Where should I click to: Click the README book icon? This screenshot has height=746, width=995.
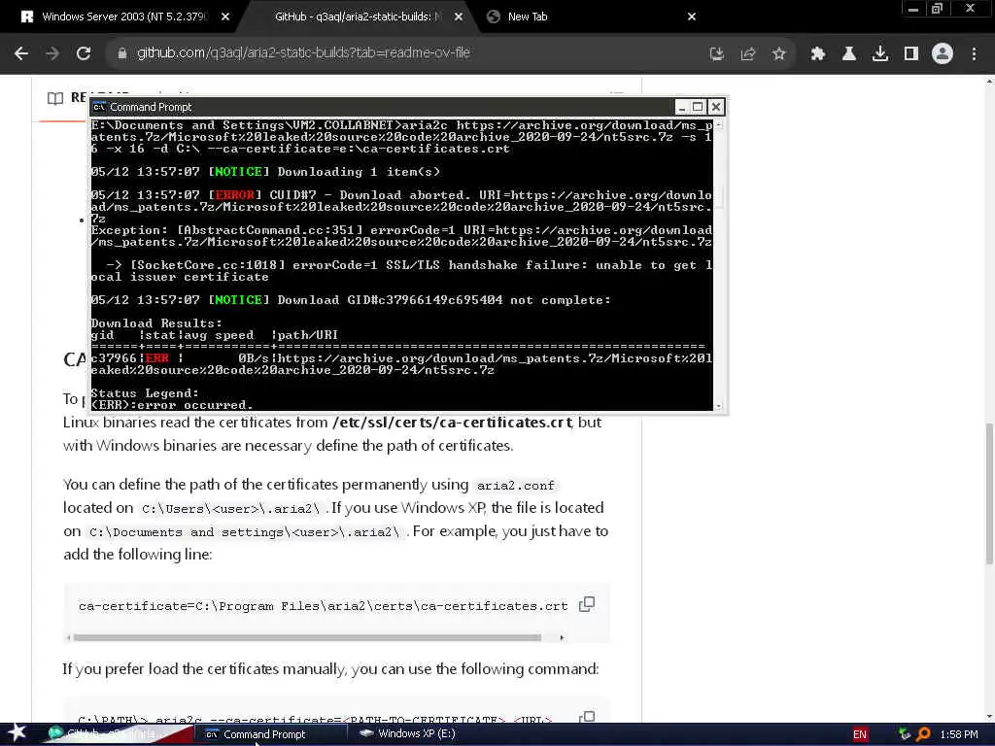click(x=55, y=98)
